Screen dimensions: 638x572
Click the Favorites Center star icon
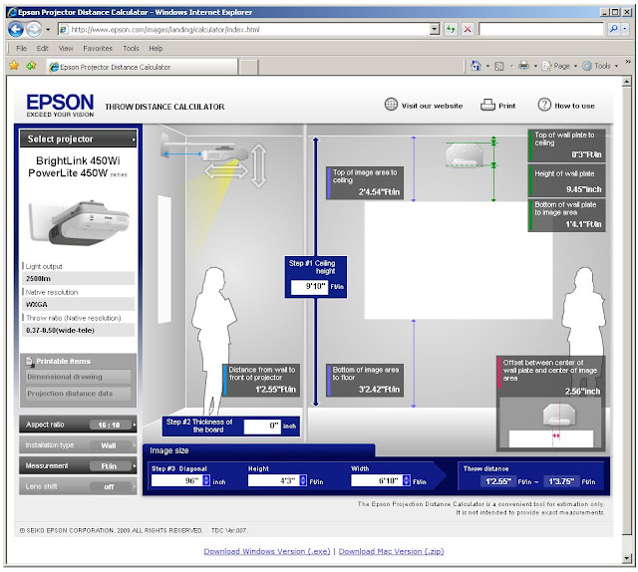pyautogui.click(x=14, y=66)
